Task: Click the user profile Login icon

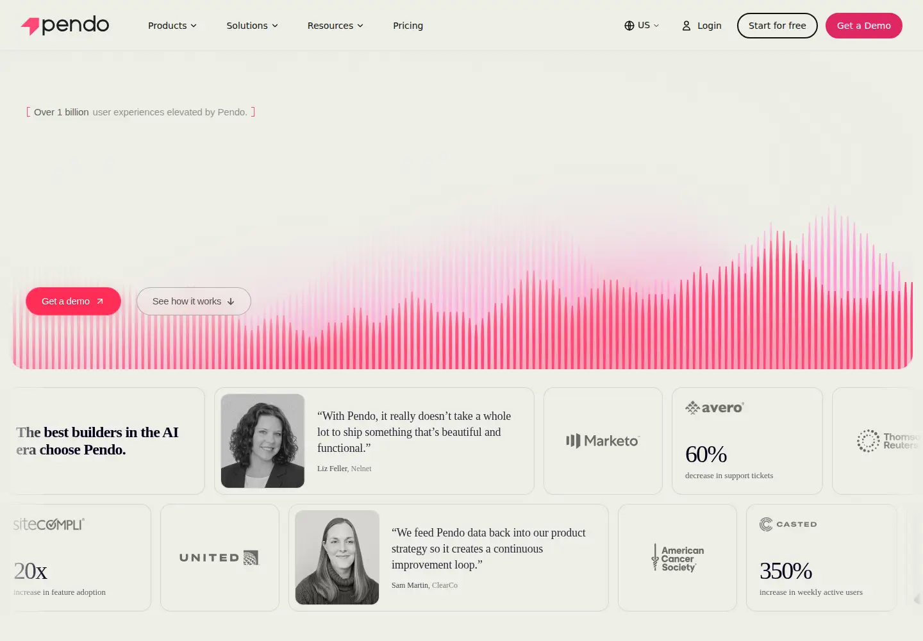Action: pos(686,26)
